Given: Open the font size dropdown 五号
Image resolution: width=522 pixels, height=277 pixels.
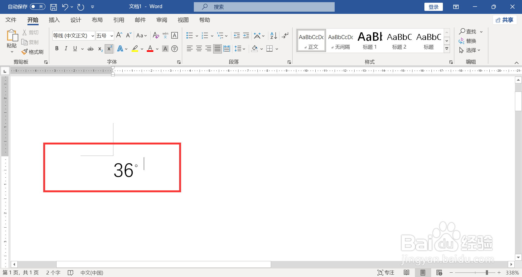Looking at the screenshot, I should (x=111, y=36).
